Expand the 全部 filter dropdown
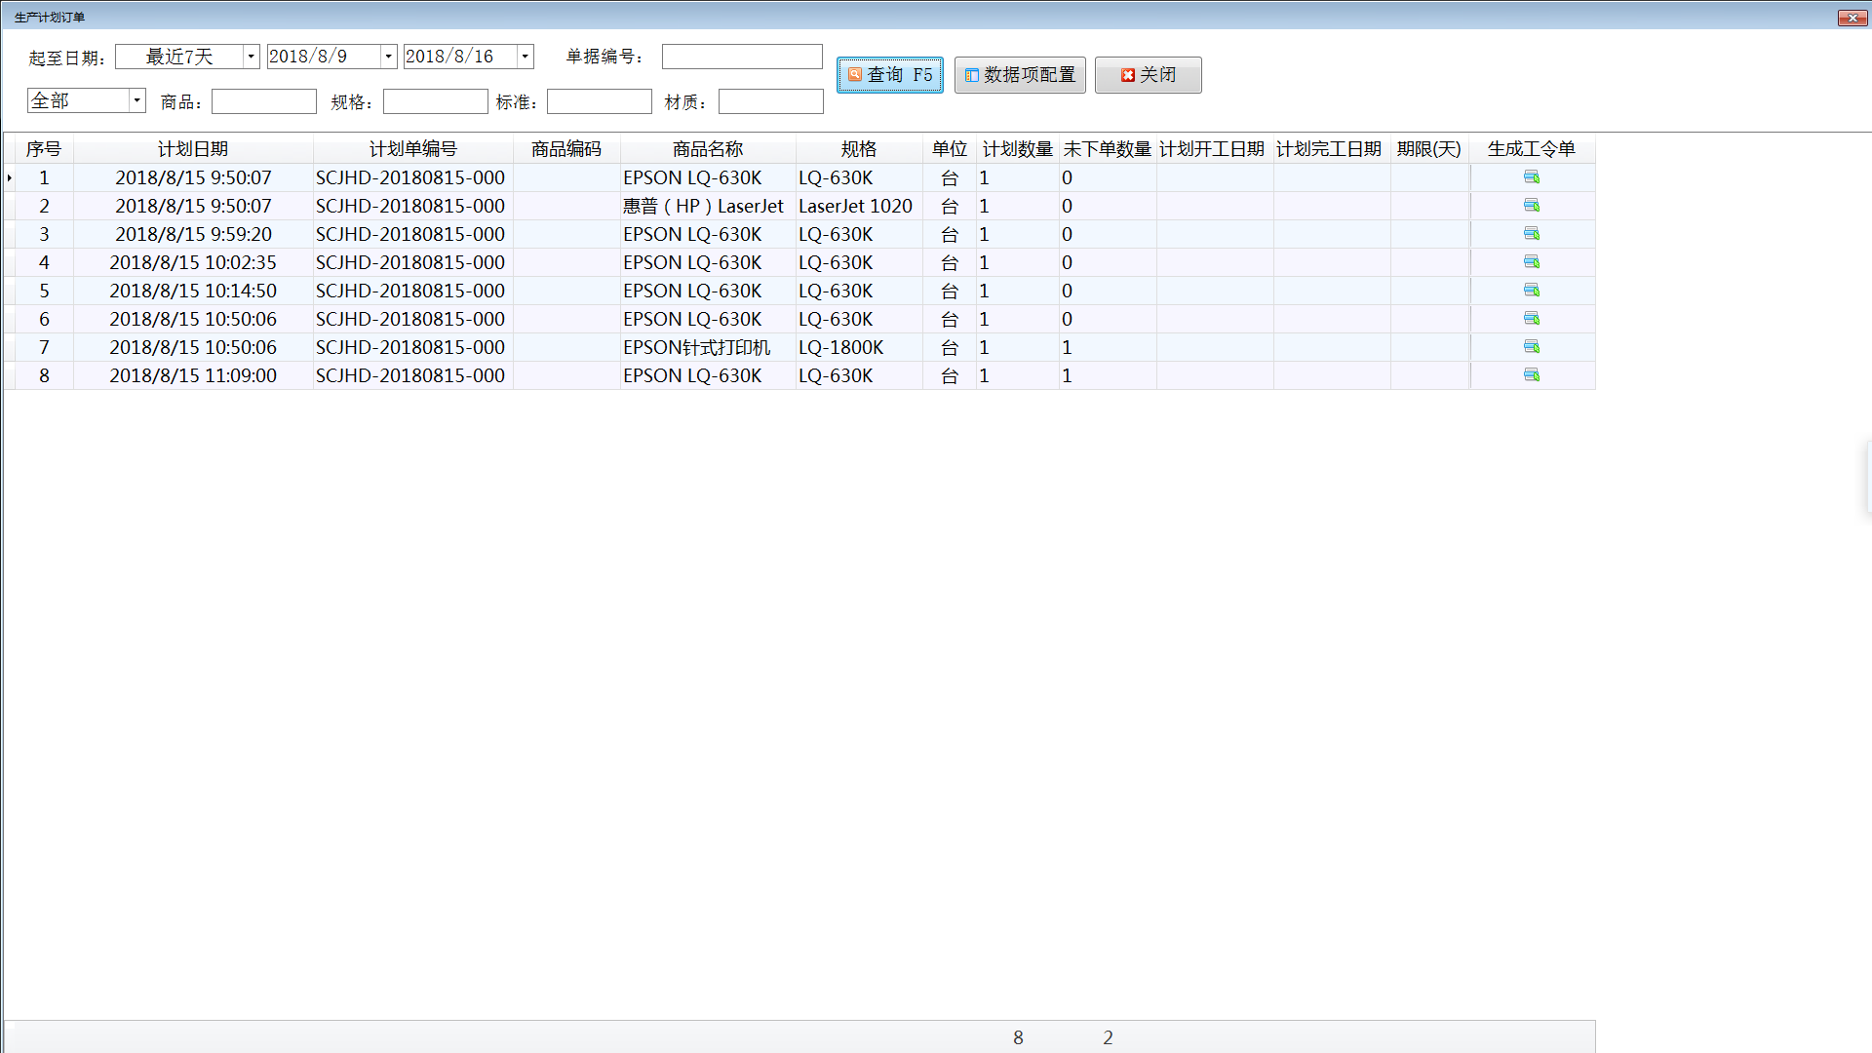The height and width of the screenshot is (1053, 1872). 136,100
